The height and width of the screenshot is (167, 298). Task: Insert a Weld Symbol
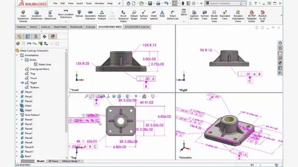154,15
